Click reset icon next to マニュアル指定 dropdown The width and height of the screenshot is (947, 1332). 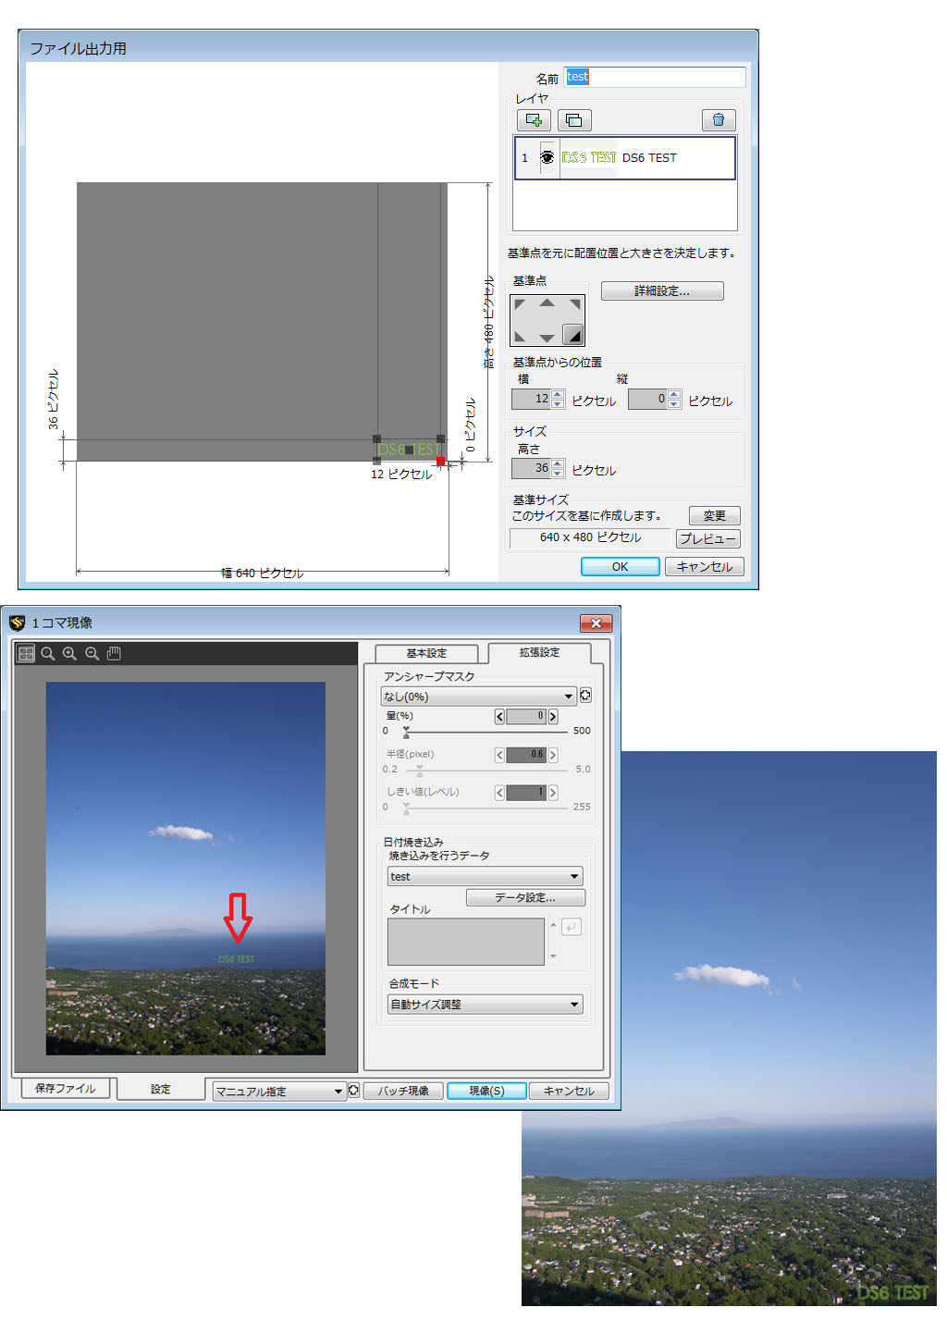[x=353, y=1091]
